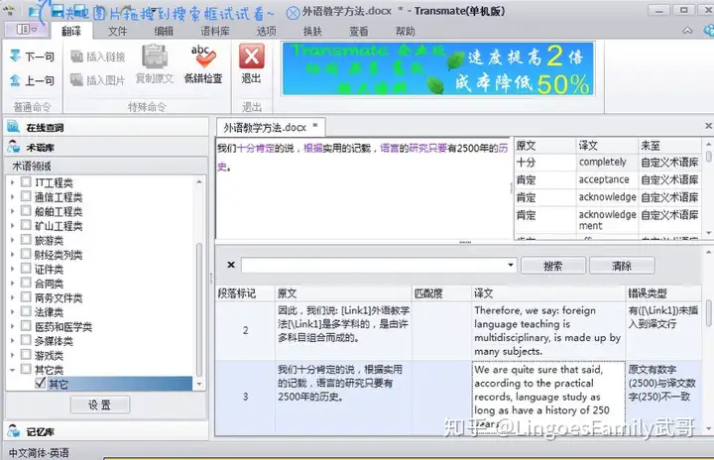Screen dimensions: 714x460
Task: Check the 财经类列类 checkbox
Action: point(27,254)
